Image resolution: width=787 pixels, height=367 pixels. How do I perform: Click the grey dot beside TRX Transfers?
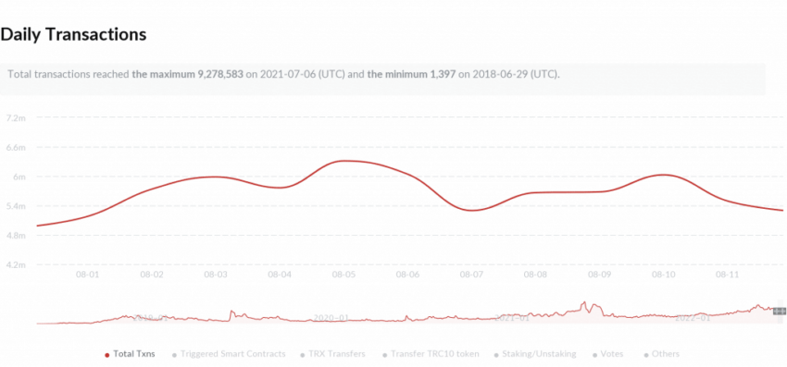[x=303, y=355]
